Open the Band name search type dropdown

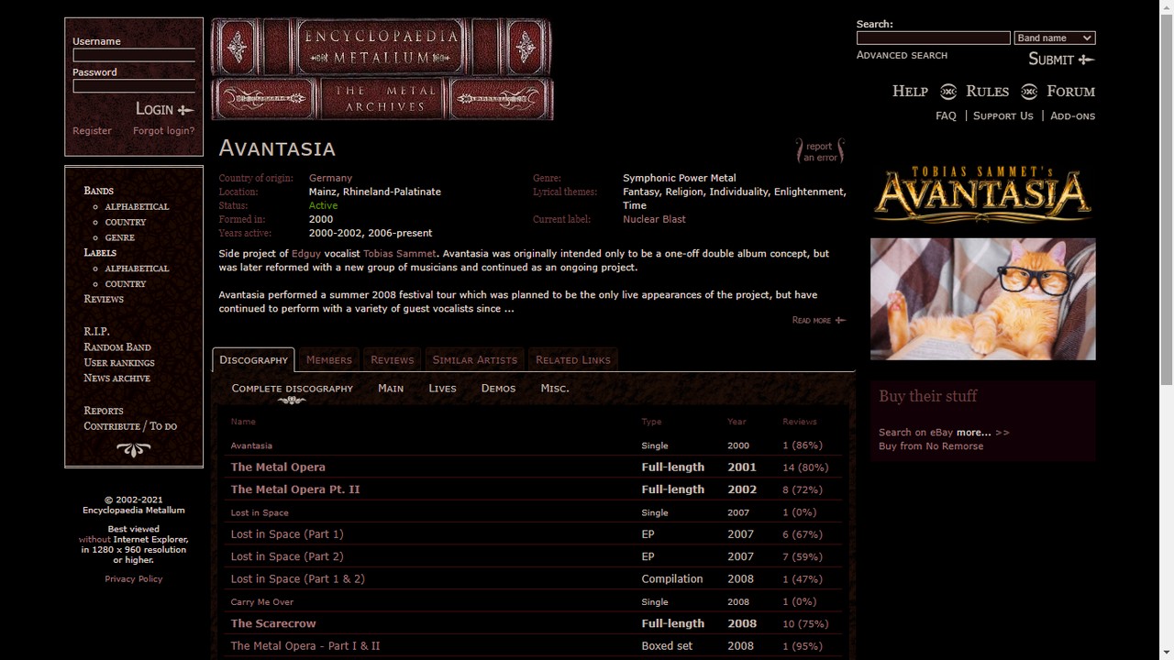[x=1054, y=38]
